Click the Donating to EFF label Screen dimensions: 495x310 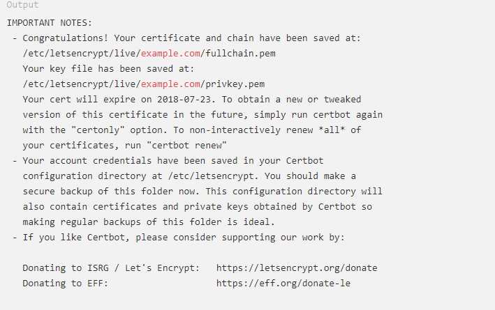point(66,283)
